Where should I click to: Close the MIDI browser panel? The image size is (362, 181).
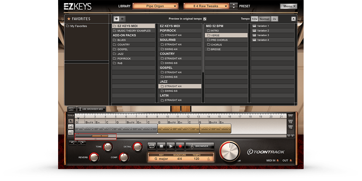(x=294, y=19)
